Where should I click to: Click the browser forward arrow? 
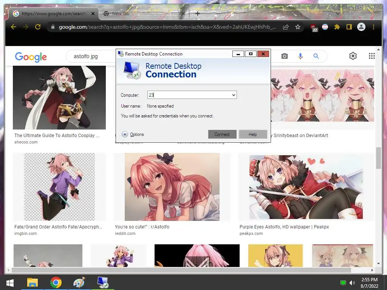tap(26, 27)
